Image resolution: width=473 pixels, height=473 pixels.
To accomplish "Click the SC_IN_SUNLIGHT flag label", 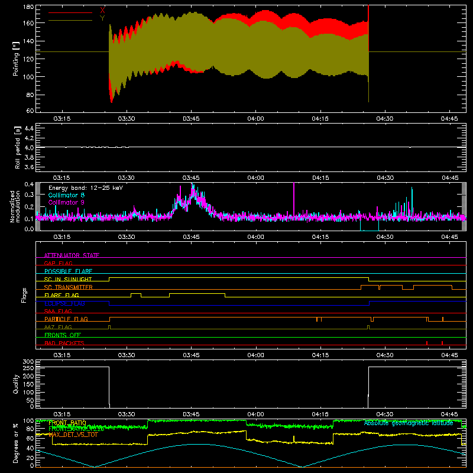I will tap(68, 279).
